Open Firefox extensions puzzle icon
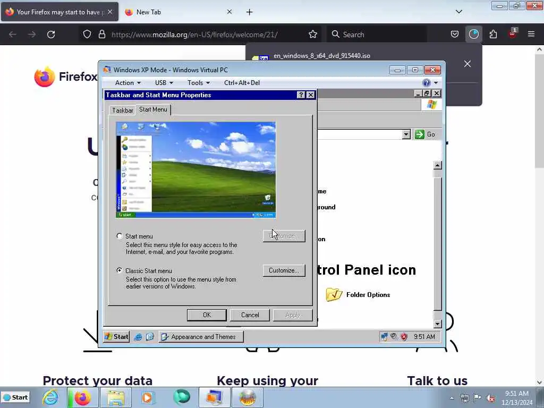This screenshot has height=408, width=544. pos(493,35)
